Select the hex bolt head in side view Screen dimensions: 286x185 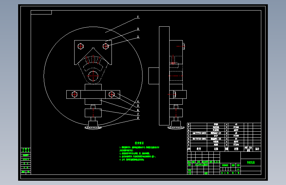(184, 46)
